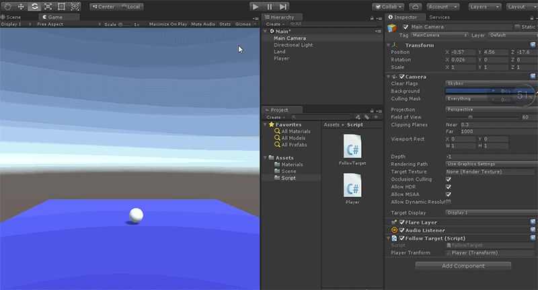Open the Rendering Path dropdown
This screenshot has height=290, width=538.
492,164
